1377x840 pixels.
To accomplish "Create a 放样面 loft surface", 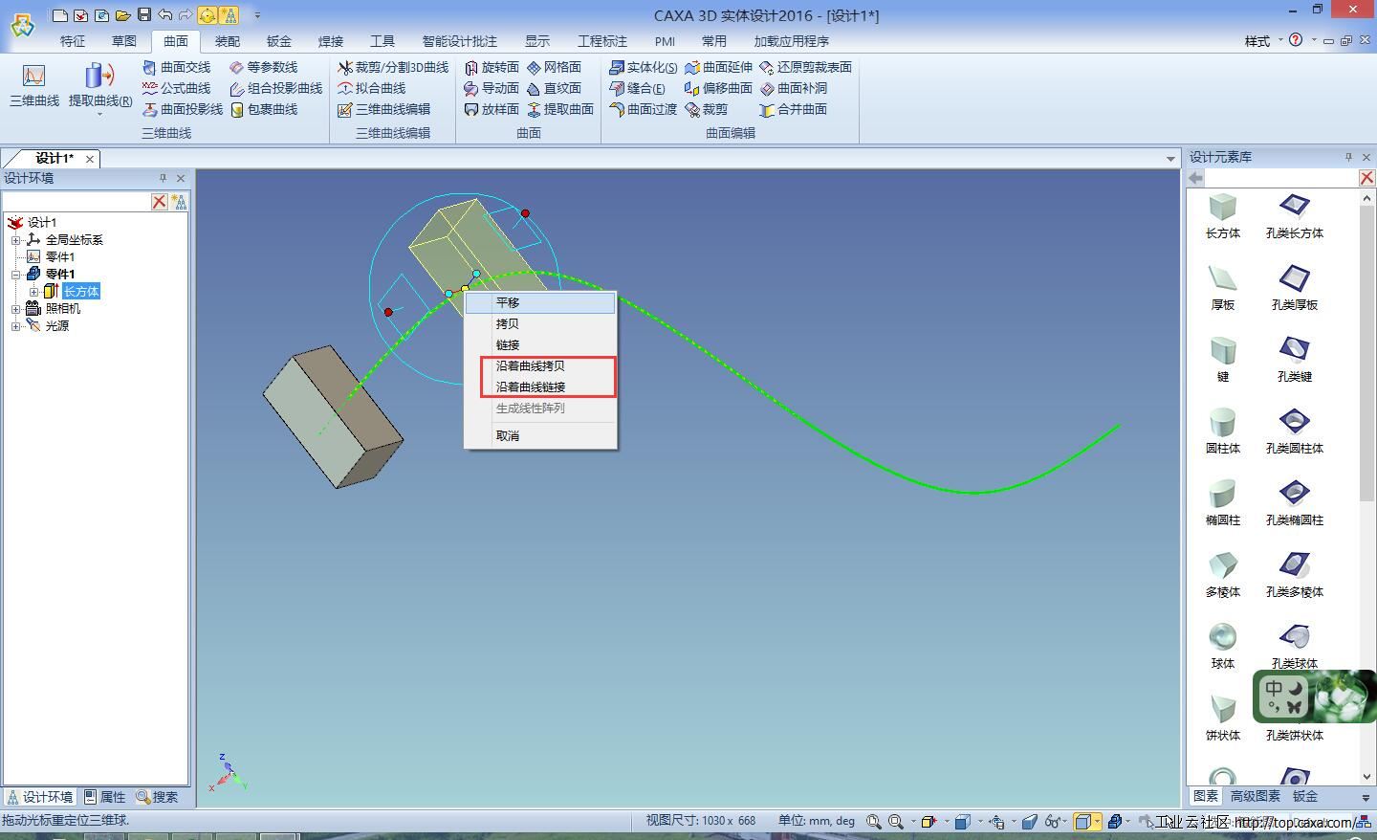I will [x=492, y=109].
